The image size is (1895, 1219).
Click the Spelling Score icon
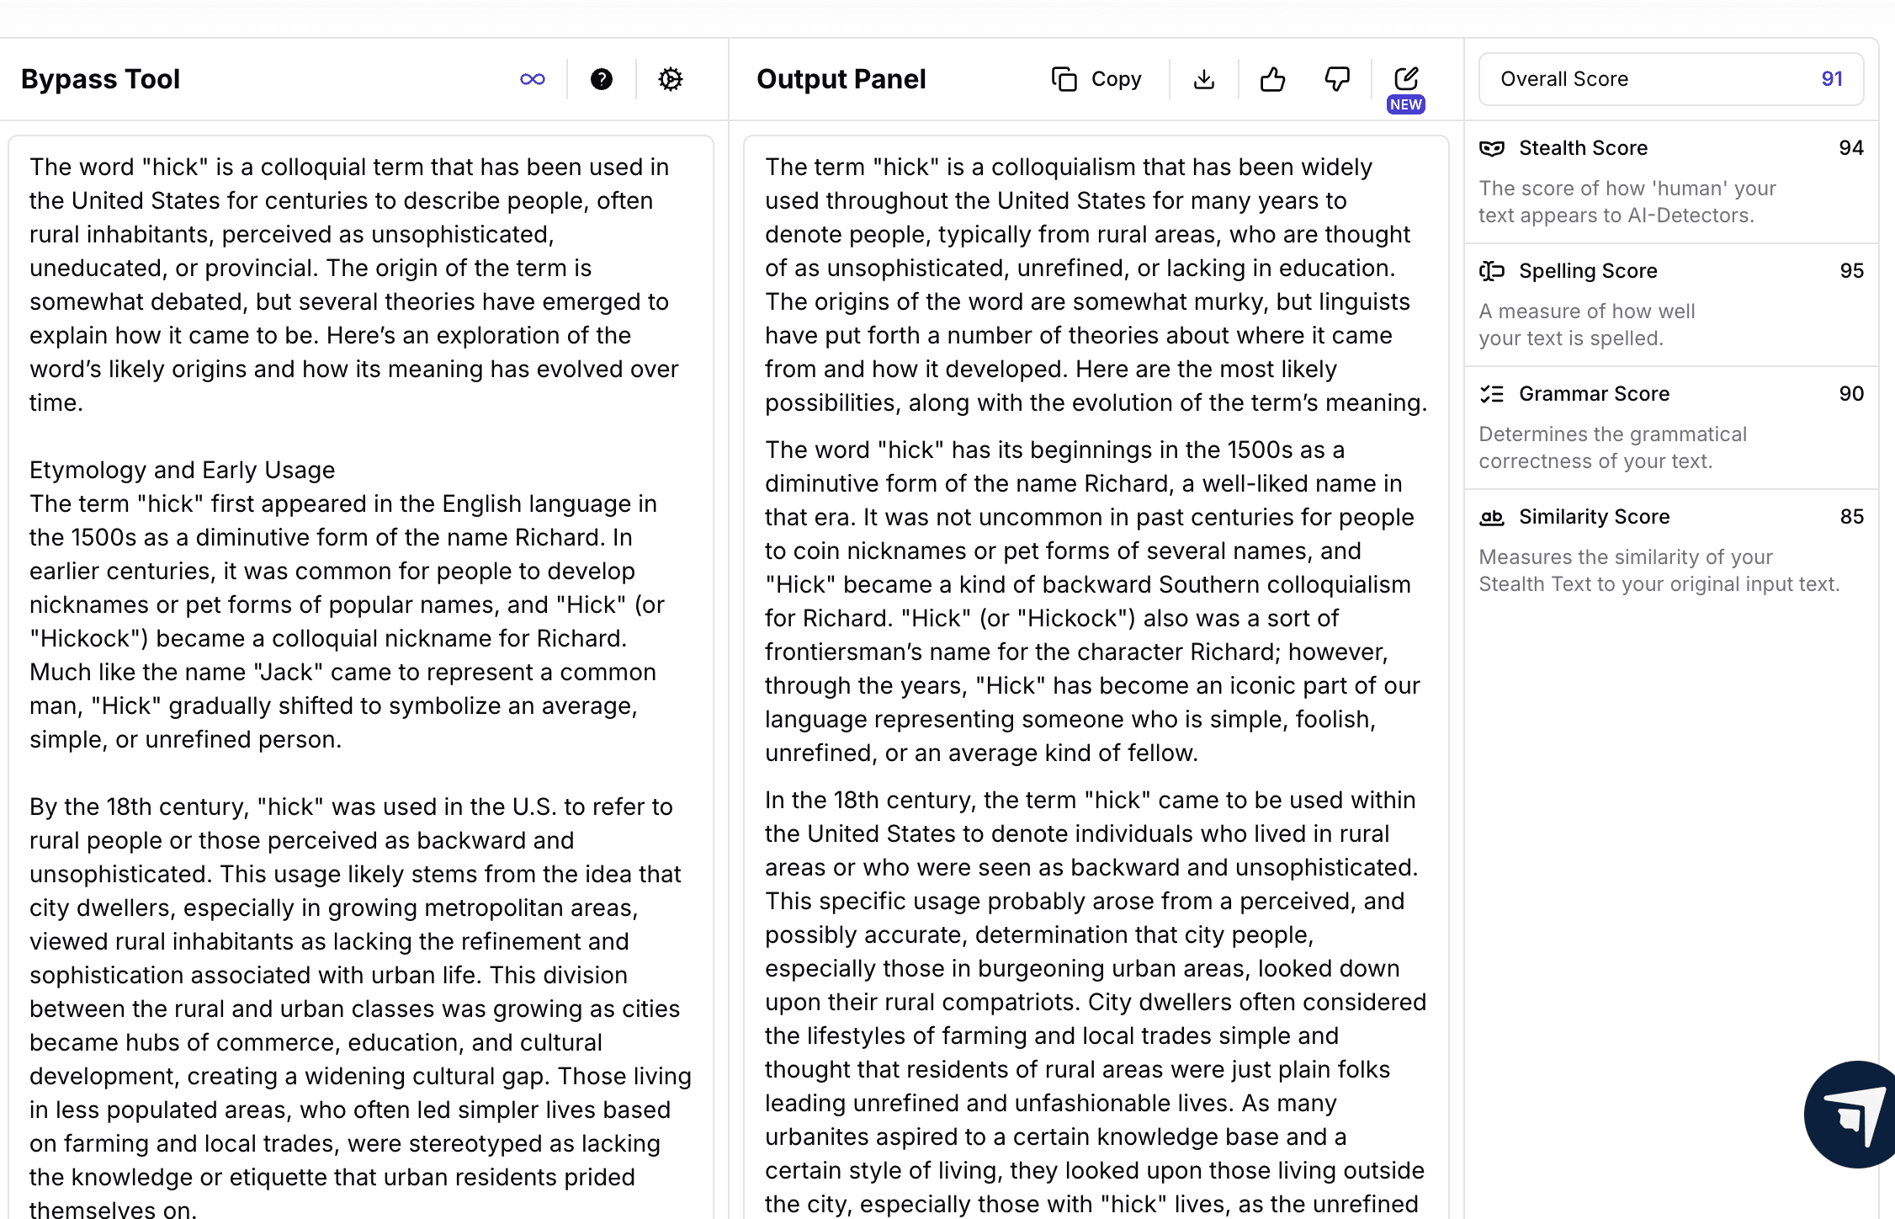(1492, 271)
